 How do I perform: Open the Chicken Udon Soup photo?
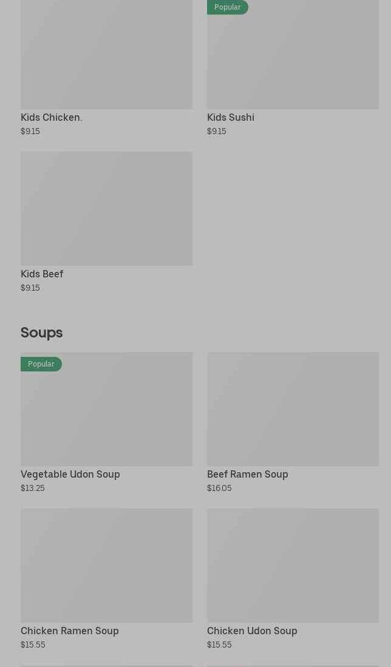click(x=293, y=565)
